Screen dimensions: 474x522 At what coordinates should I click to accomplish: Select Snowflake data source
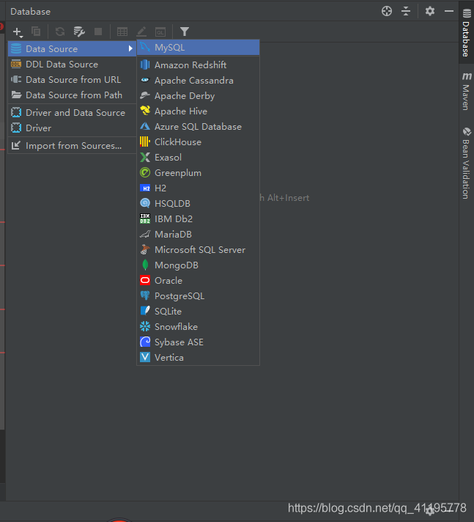click(x=199, y=326)
